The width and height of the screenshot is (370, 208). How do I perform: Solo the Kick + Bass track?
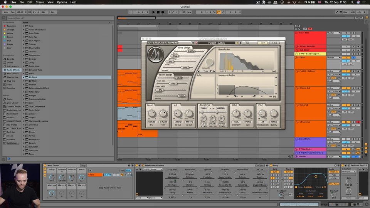(353, 33)
